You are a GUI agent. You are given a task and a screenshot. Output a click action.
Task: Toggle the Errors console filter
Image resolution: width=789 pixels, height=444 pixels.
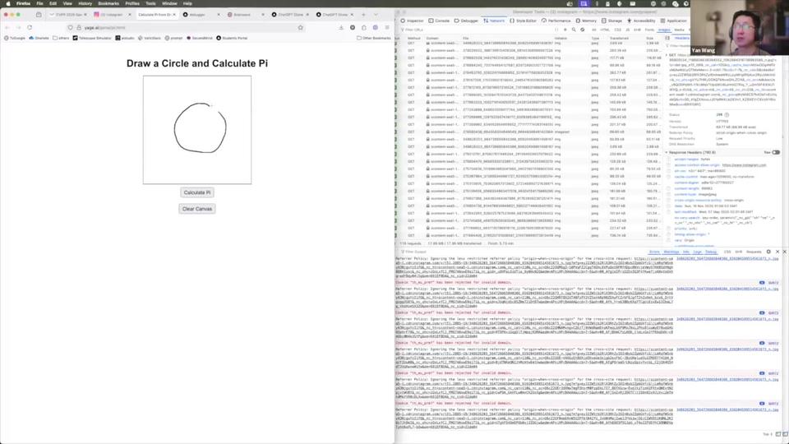tap(654, 252)
